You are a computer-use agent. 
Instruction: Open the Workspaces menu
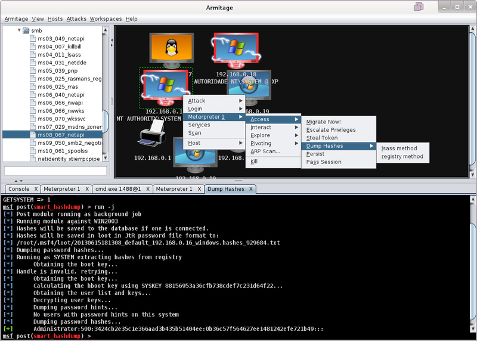106,19
